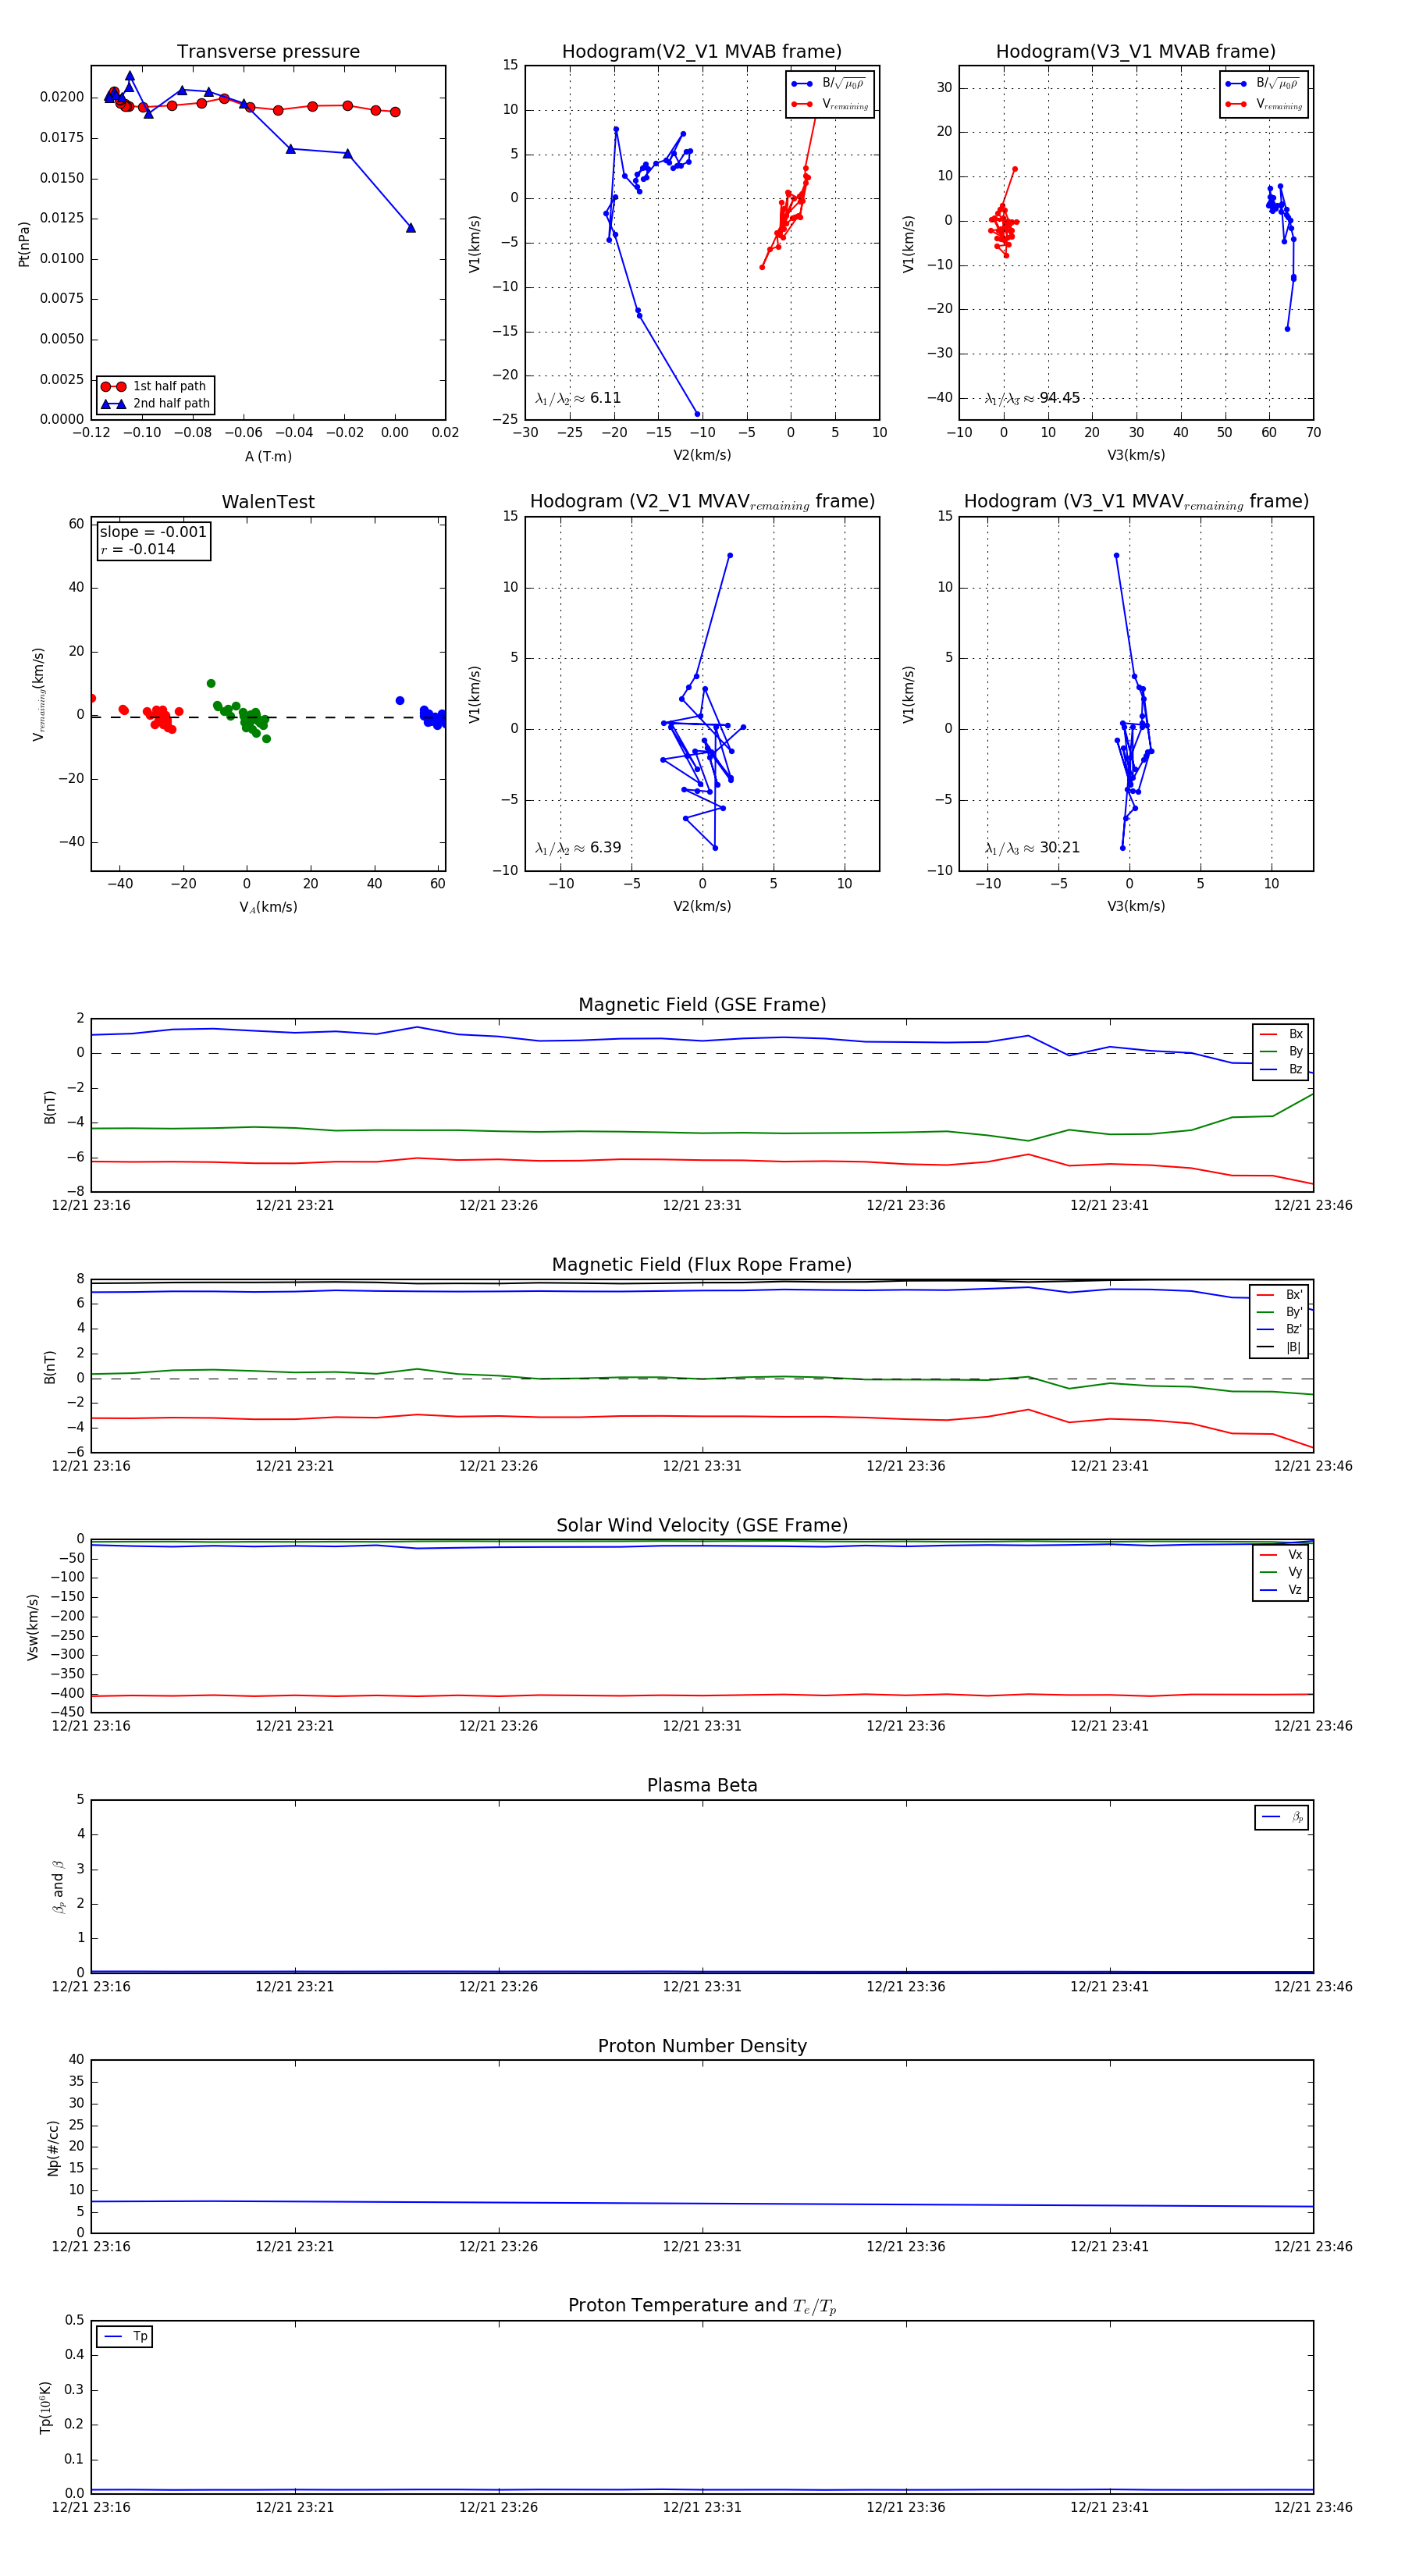Click the 'Hodogram(V3_V1 MVAB frame)' title
1405x2576 pixels.
1136,52
